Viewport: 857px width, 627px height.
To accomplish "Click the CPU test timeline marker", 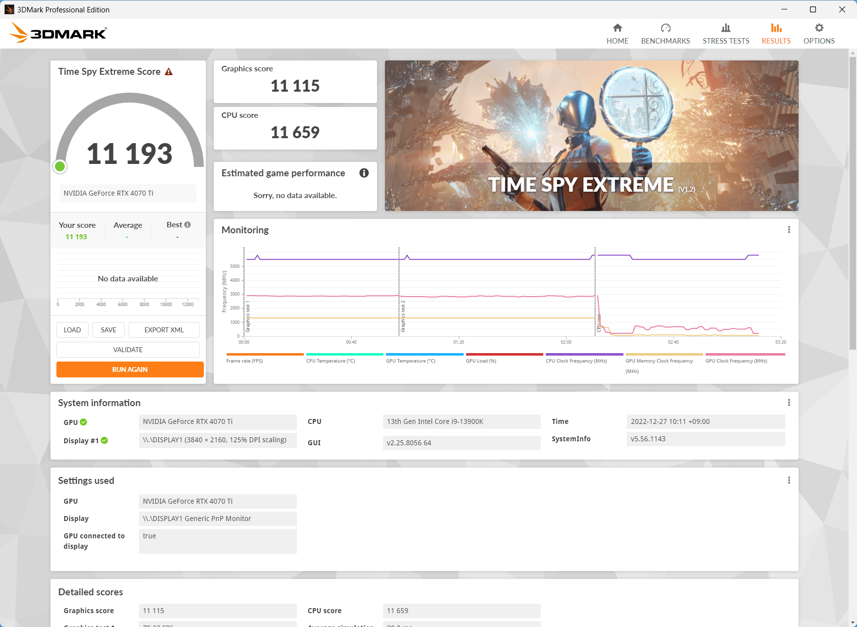I will tap(599, 323).
